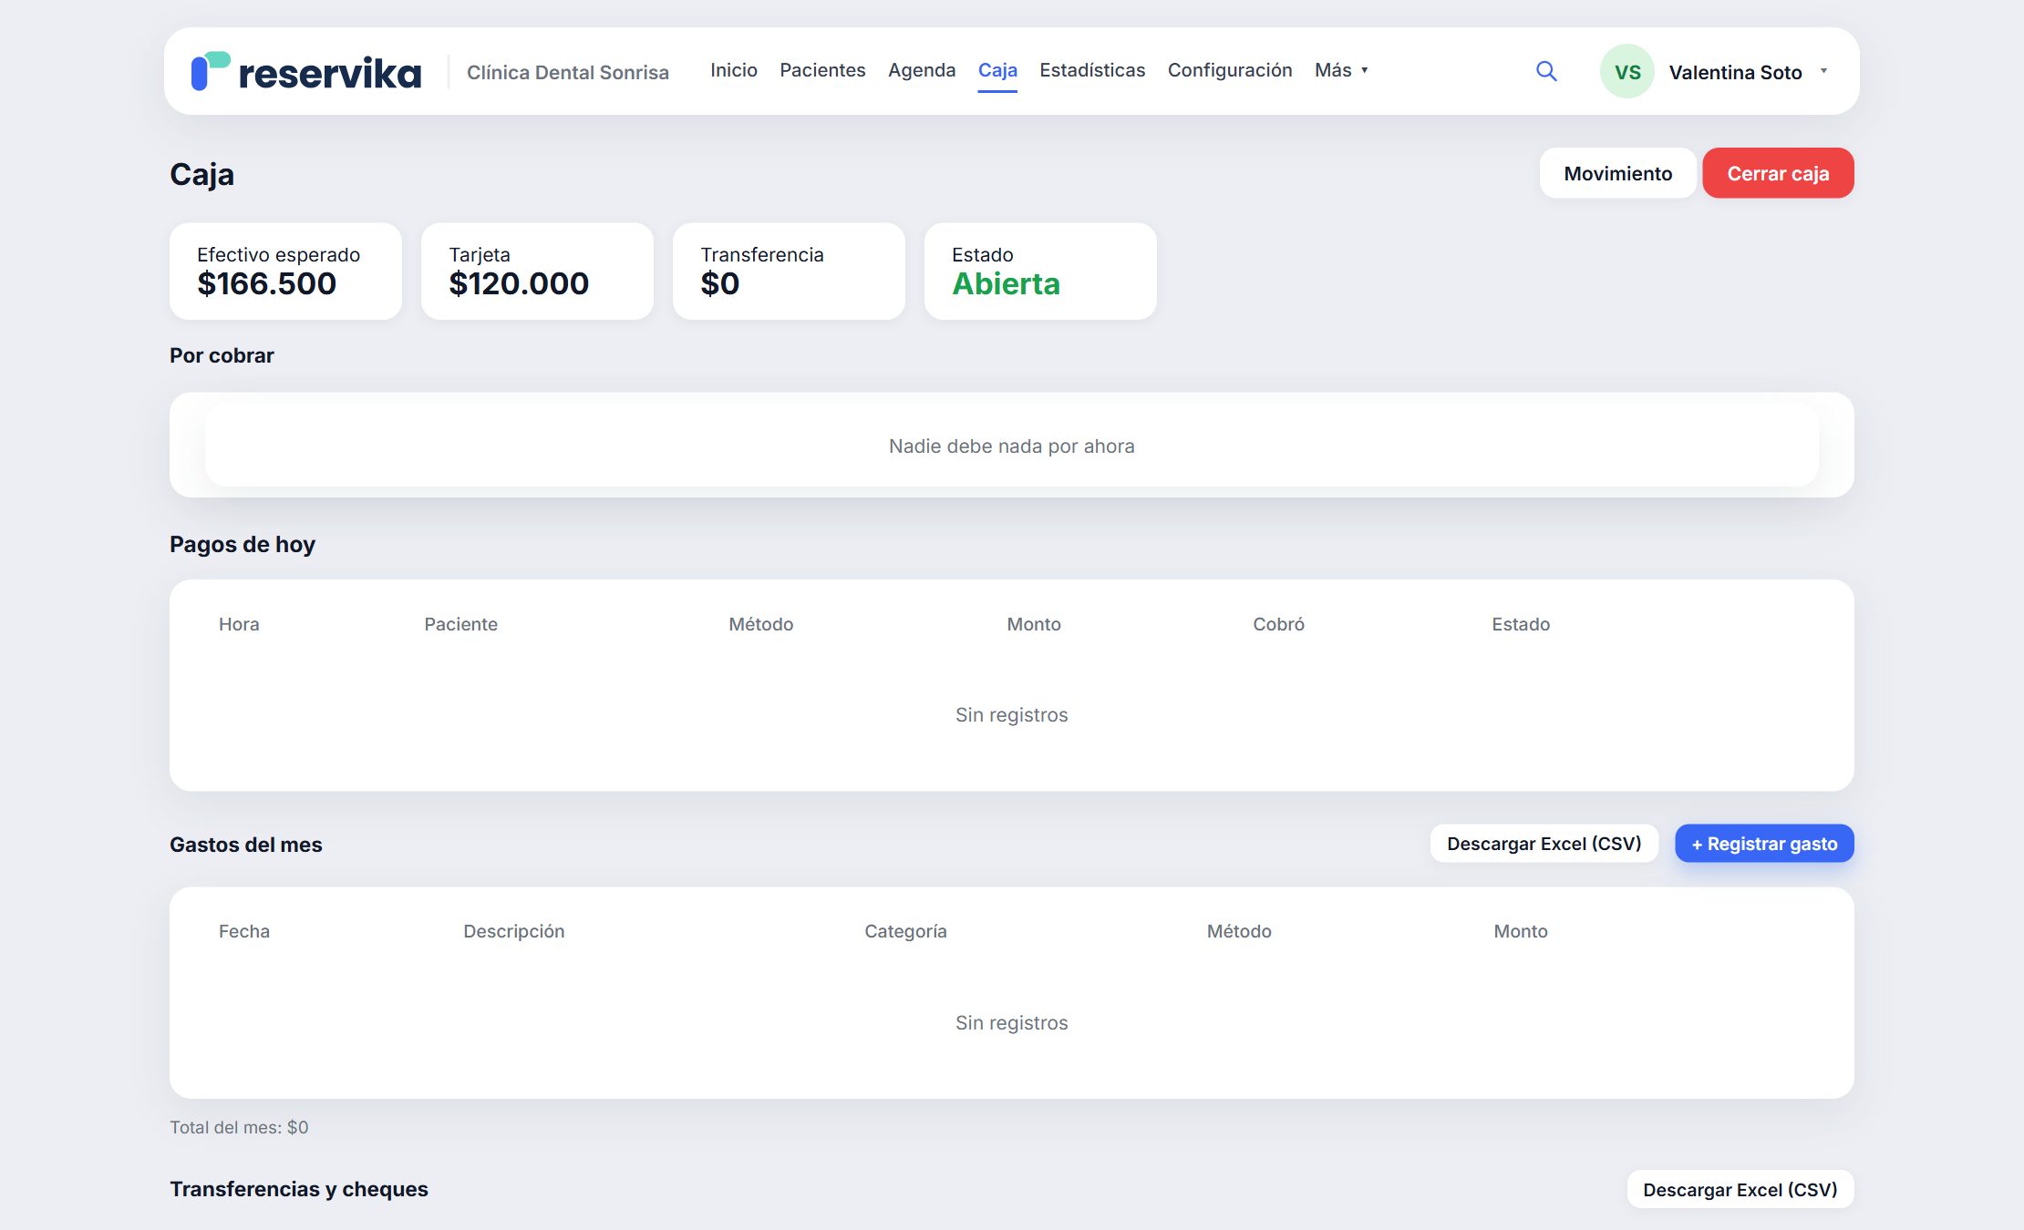The width and height of the screenshot is (2024, 1230).
Task: Click the Clínica Dental Sonrisa name
Action: [568, 72]
